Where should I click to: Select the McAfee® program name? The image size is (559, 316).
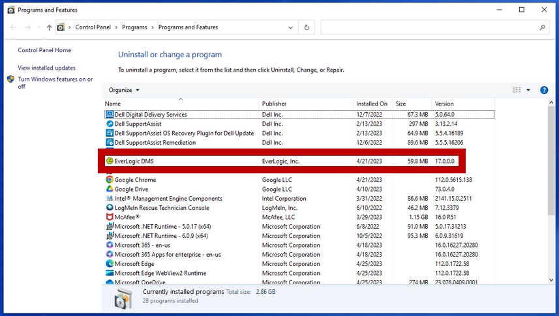coord(127,217)
